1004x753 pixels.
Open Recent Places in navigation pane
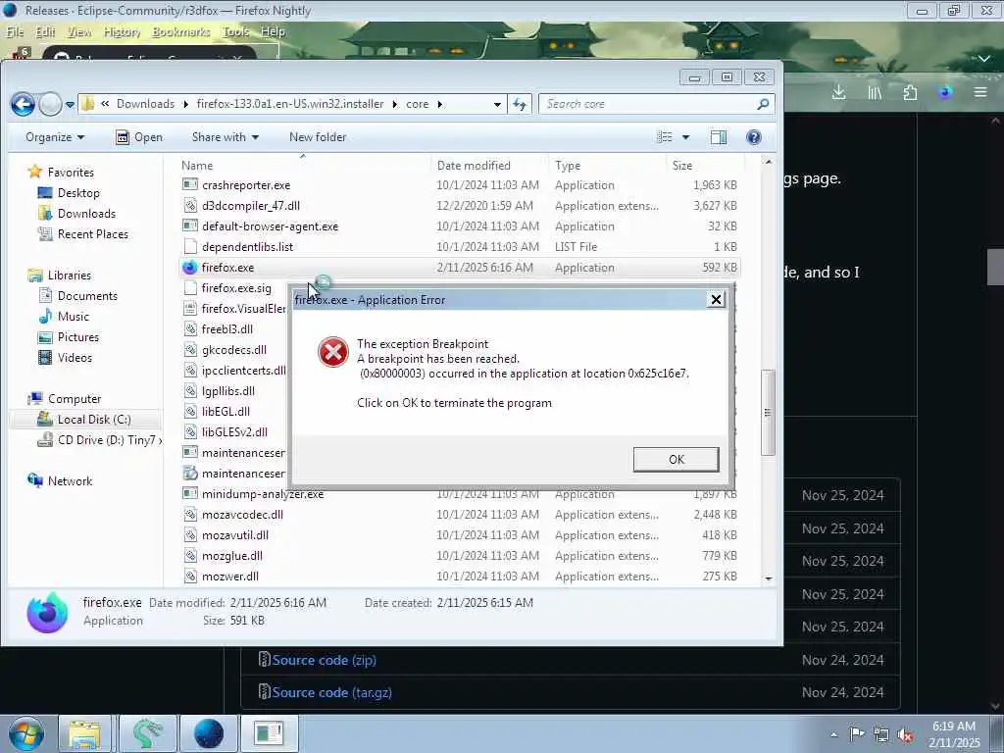pos(92,233)
